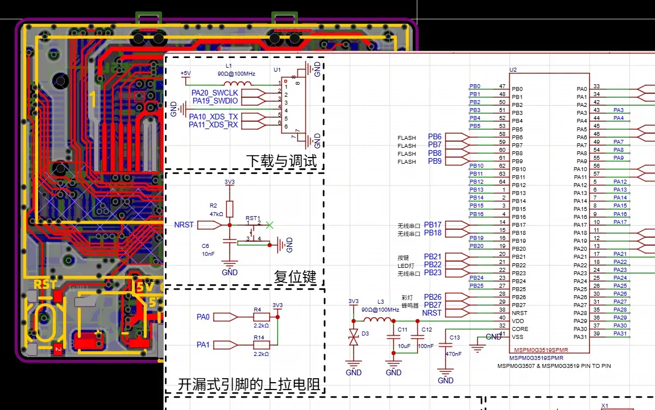655x410 pixels.
Task: Click the green no-connect cross at RST1 pin 2
Action: point(270,225)
